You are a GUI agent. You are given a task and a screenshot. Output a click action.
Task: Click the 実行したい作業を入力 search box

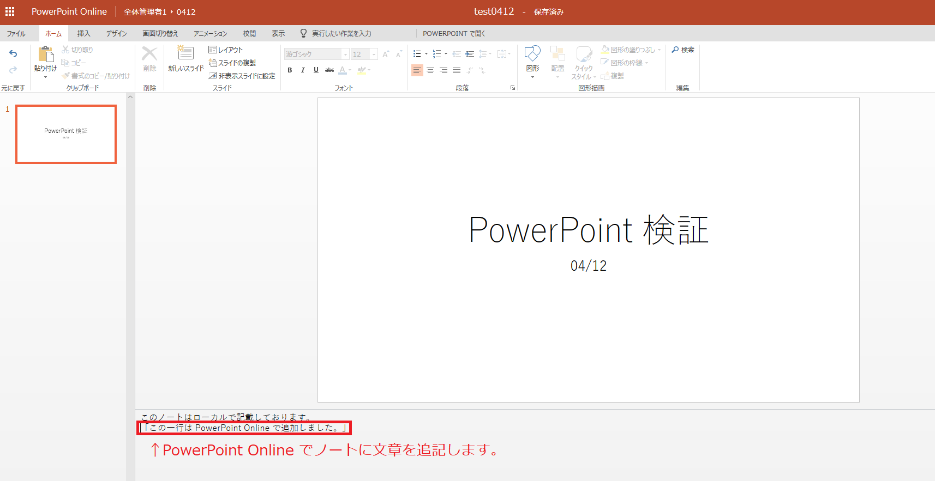point(341,33)
